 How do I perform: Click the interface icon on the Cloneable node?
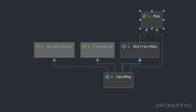[x=84, y=47]
